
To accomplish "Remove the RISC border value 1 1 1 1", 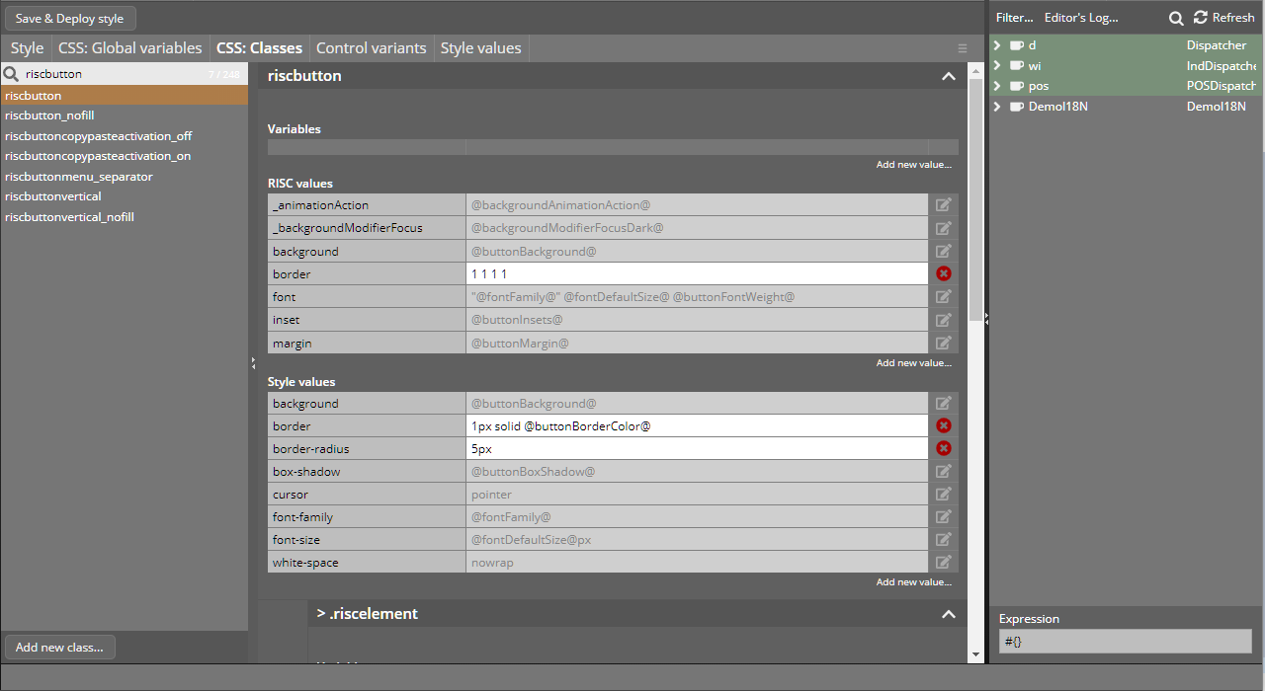I will [x=944, y=273].
